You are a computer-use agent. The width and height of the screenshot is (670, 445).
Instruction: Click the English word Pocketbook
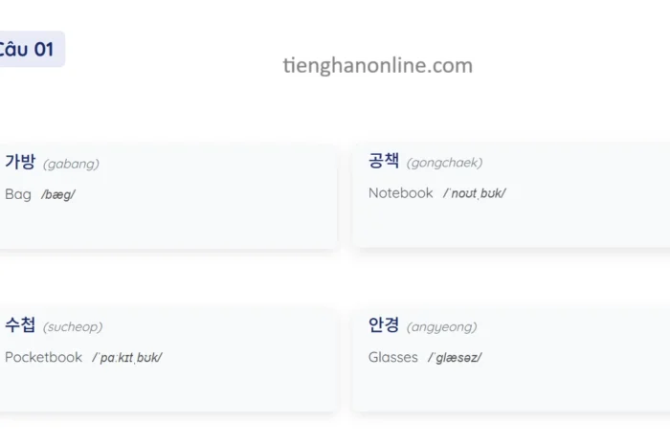pyautogui.click(x=44, y=357)
